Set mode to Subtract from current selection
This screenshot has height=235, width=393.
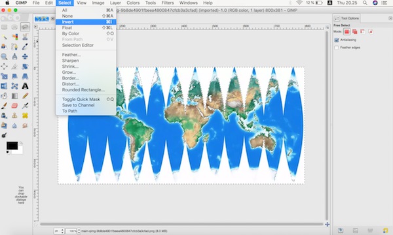362,31
